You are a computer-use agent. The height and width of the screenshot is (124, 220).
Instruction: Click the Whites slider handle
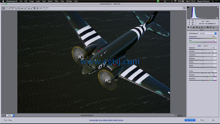click(203, 64)
